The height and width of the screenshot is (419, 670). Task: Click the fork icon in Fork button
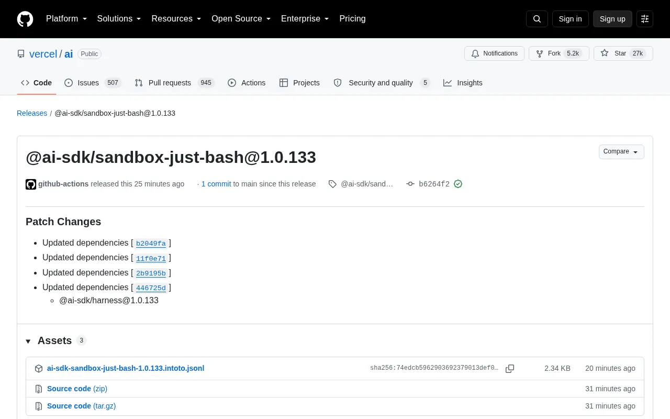(x=540, y=53)
